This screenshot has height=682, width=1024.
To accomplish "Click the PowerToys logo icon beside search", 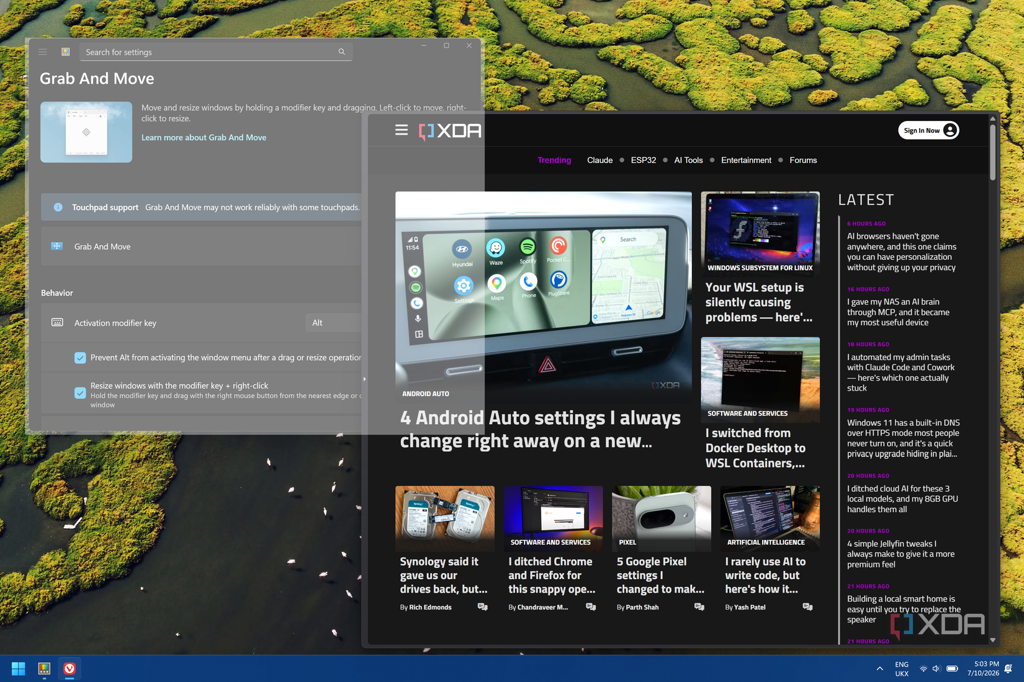I will [x=66, y=52].
